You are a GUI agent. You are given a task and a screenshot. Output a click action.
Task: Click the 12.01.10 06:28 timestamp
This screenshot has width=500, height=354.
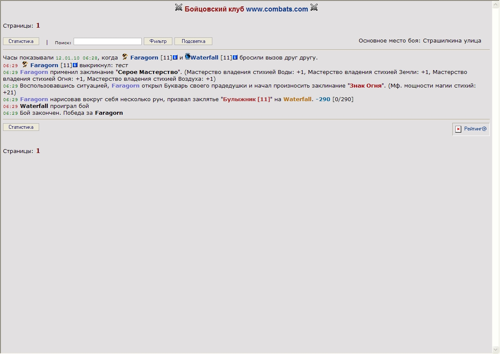click(x=77, y=58)
